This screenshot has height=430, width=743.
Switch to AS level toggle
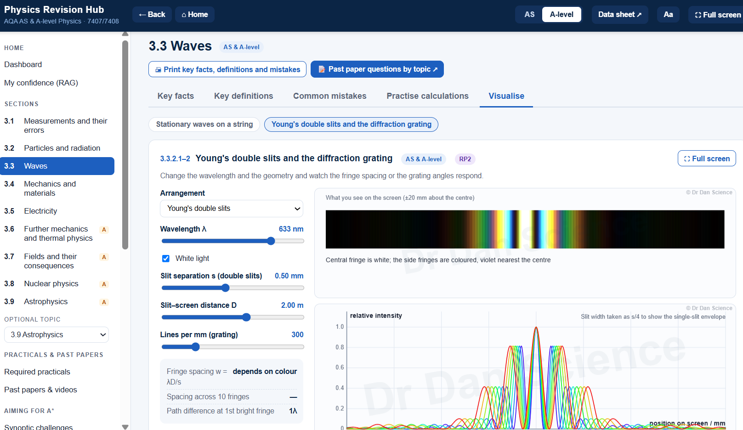coord(529,15)
